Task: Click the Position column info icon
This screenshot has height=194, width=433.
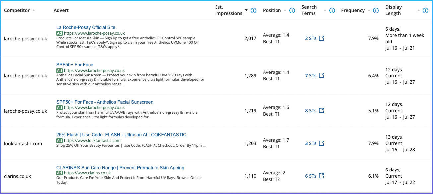Action: (x=292, y=10)
